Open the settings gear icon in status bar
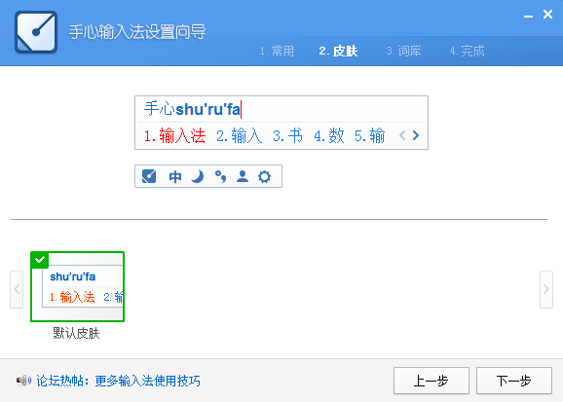 [265, 176]
